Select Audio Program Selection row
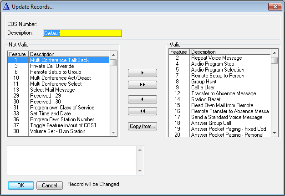Image resolution: width=285 pixels, height=196 pixels. (x=220, y=70)
